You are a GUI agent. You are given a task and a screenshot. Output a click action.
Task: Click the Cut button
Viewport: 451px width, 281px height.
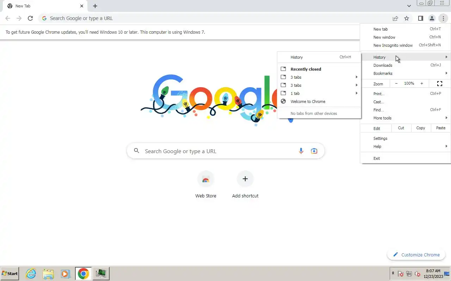coord(401,128)
